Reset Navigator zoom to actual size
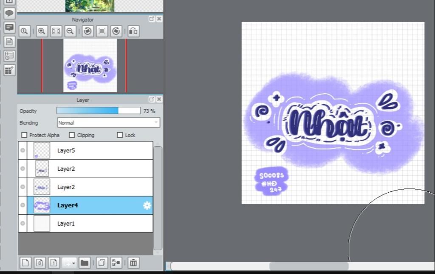This screenshot has width=435, height=274. click(24, 31)
